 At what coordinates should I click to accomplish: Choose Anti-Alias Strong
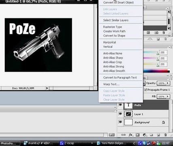[x=113, y=67]
